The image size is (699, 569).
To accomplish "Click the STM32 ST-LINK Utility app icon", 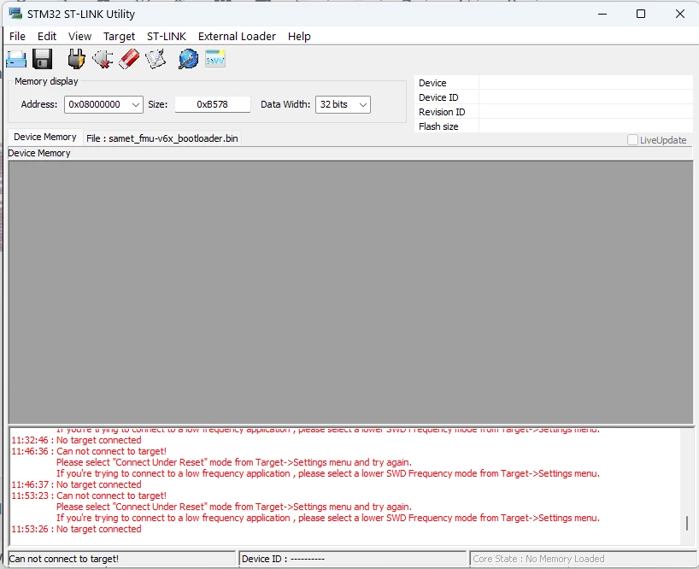I will pos(15,14).
